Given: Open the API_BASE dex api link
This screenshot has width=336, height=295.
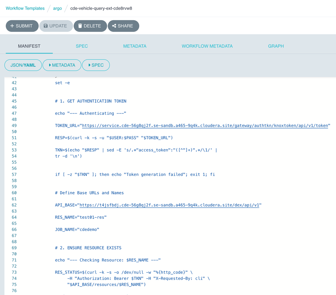Looking at the screenshot, I should tap(169, 205).
